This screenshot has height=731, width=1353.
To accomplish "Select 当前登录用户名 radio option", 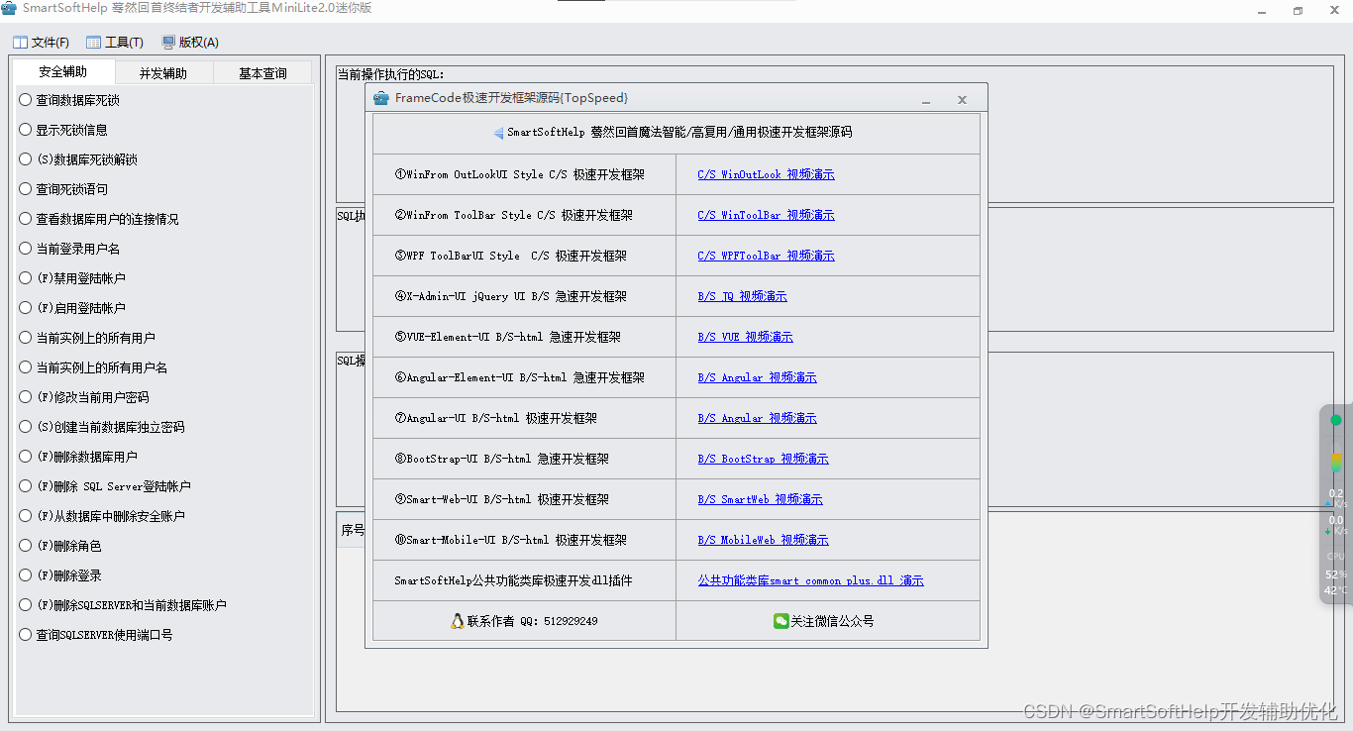I will (x=69, y=249).
